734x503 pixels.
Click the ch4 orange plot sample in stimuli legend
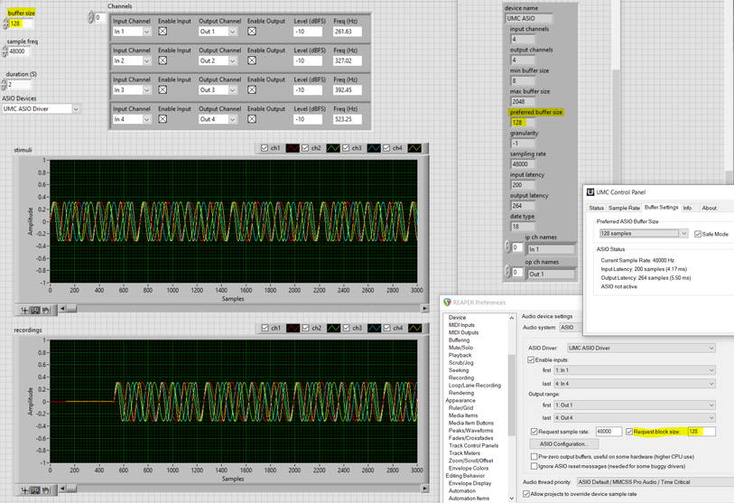[x=414, y=148]
